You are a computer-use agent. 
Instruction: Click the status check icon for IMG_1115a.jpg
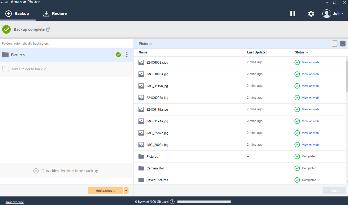pyautogui.click(x=297, y=86)
